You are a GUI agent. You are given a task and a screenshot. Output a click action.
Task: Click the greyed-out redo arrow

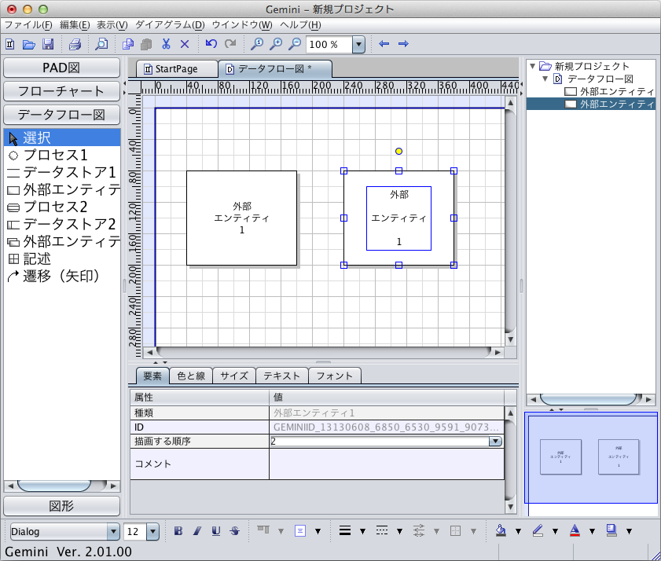click(230, 43)
